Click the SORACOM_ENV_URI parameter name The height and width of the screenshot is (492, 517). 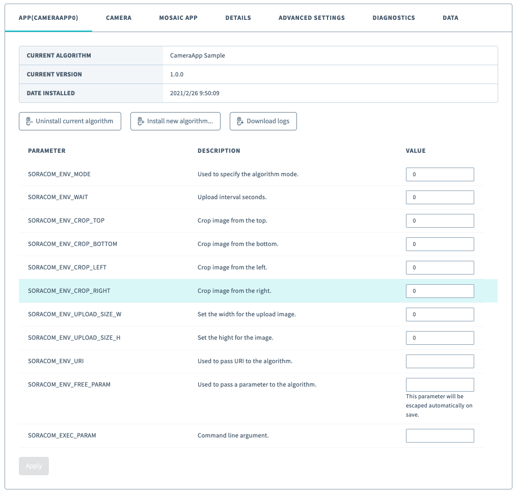[56, 361]
